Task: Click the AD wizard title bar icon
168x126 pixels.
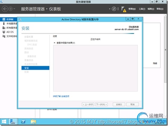Action: tap(20, 19)
